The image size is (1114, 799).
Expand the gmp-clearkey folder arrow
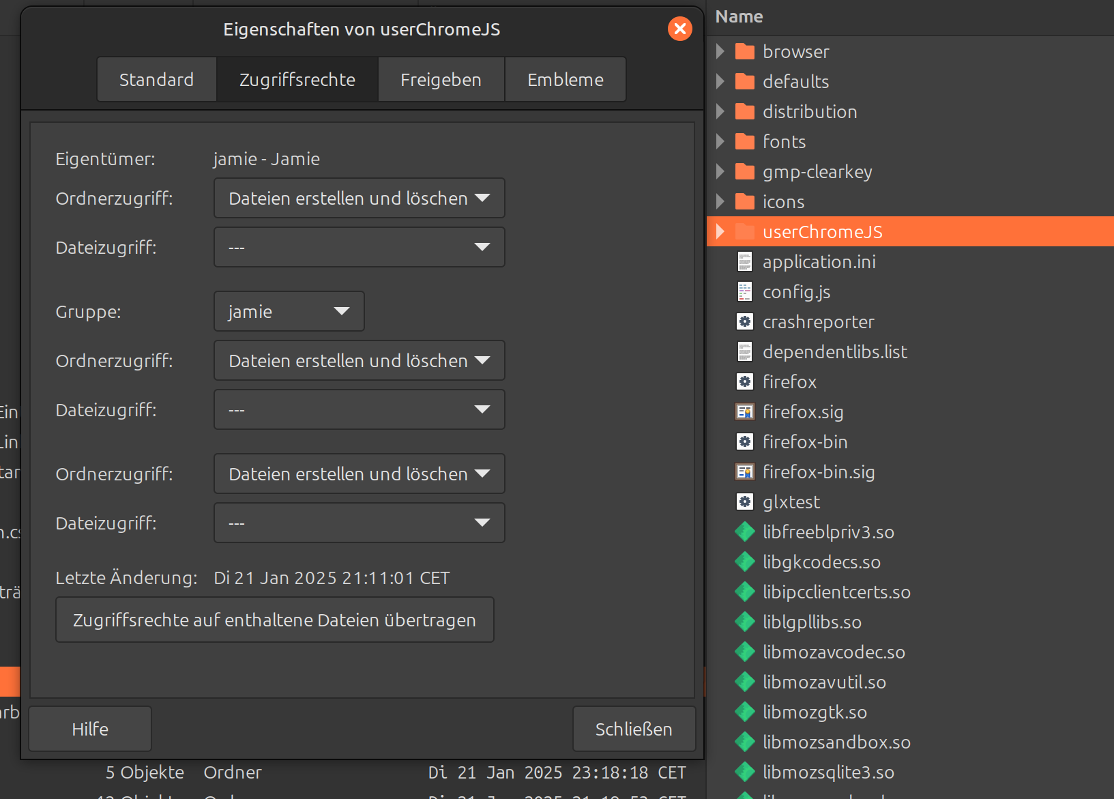click(x=720, y=172)
